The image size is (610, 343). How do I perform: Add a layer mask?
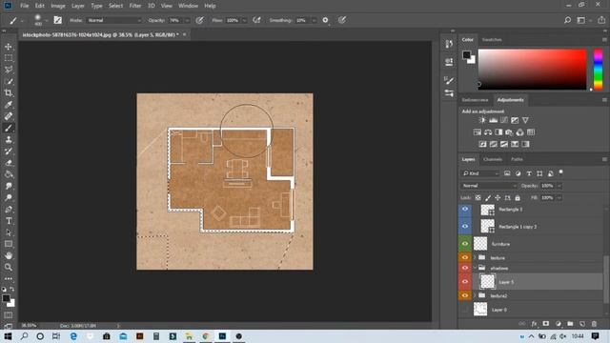[x=546, y=324]
